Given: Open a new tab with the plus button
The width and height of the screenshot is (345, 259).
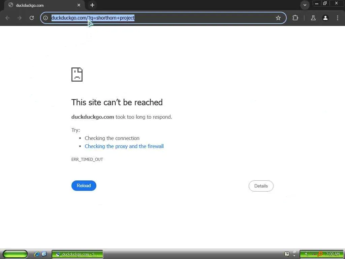Looking at the screenshot, I should pyautogui.click(x=92, y=5).
